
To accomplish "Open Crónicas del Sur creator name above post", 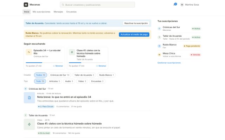I will tap(37, 89).
